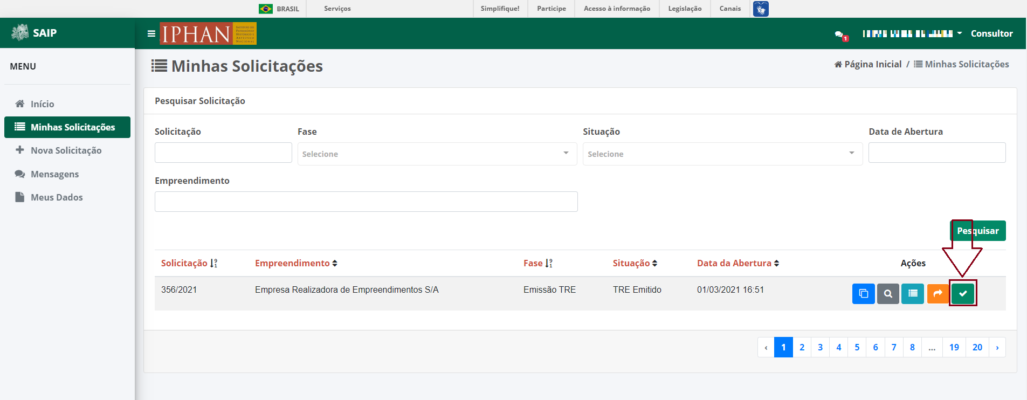Go to pagination page 19
Image resolution: width=1027 pixels, height=400 pixels.
click(954, 347)
